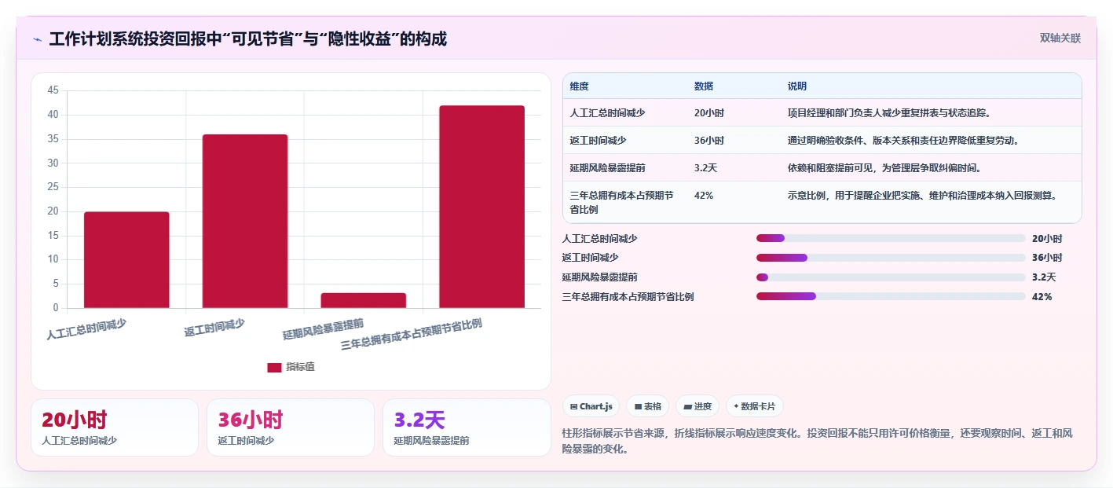Viewport: 1113px width, 488px height.
Task: Click the 45 value on the y-axis
Action: (53, 90)
